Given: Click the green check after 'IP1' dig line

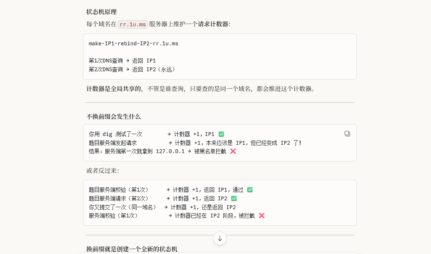Looking at the screenshot, I should (221, 134).
